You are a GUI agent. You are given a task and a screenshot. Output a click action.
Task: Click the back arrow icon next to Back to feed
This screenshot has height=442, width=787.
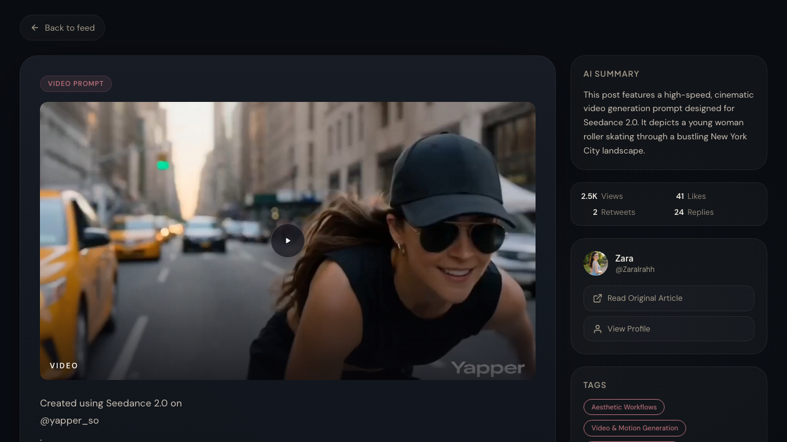34,28
